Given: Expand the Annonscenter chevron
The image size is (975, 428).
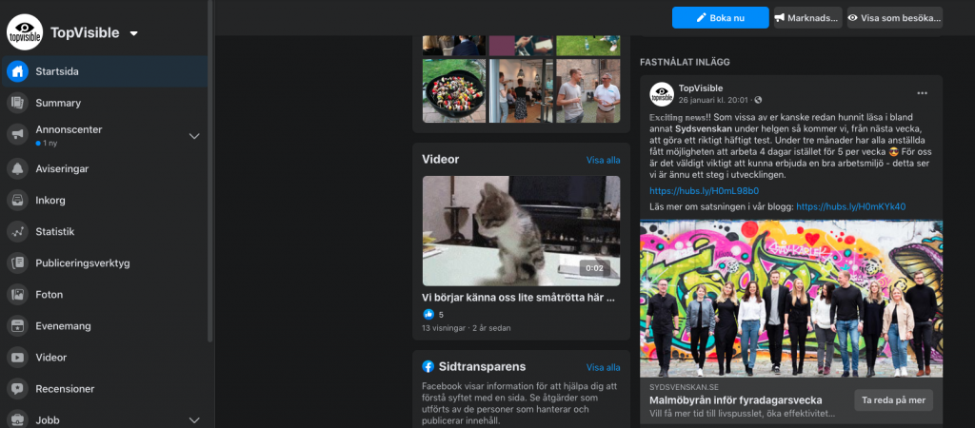Looking at the screenshot, I should pyautogui.click(x=194, y=136).
